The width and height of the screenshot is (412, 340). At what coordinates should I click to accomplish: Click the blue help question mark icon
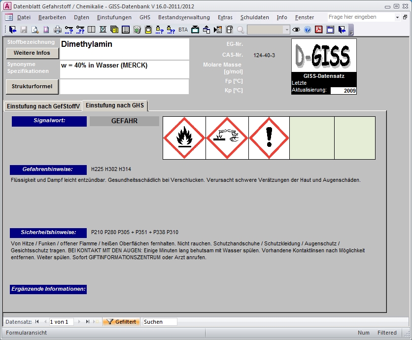[x=308, y=30]
